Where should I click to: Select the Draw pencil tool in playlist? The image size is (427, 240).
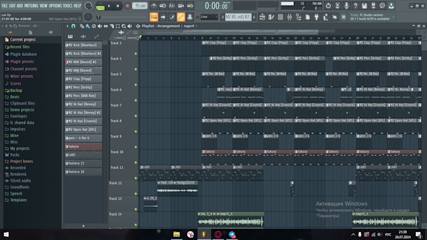(x=82, y=26)
